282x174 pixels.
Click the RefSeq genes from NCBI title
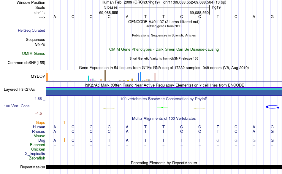164,26
